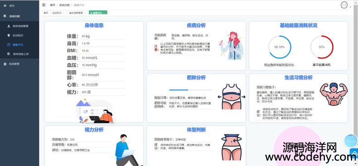This screenshot has width=358, height=166.
Task: Click the doctor illustration in 疾病分析 card
Action: click(232, 46)
